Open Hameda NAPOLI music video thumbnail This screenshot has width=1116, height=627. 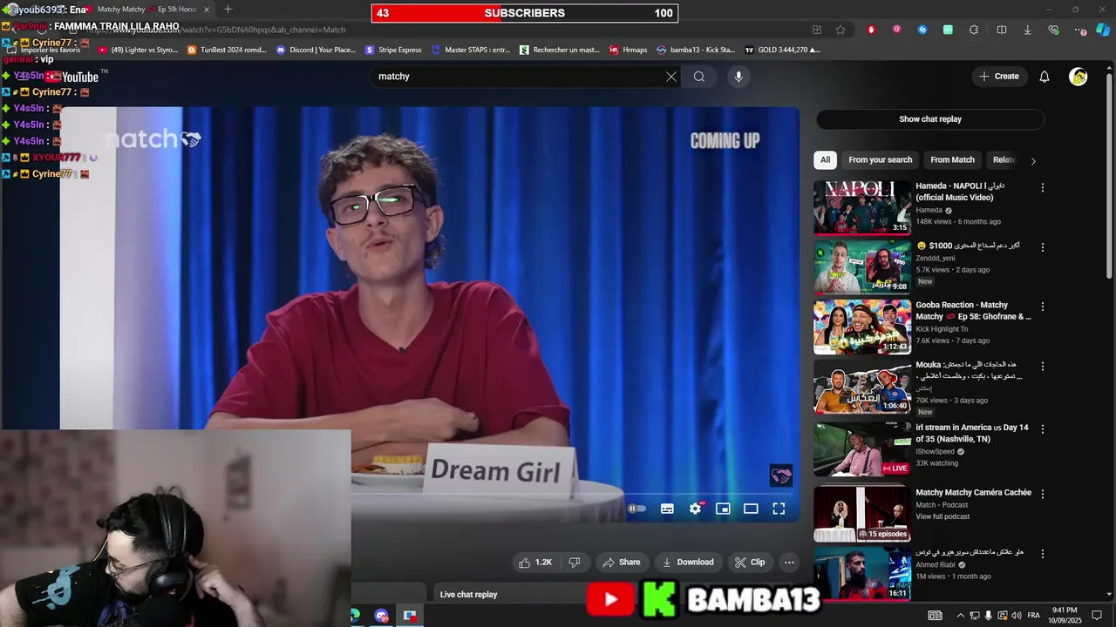pos(862,207)
